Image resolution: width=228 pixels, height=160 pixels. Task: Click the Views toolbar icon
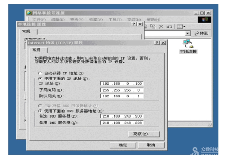click(x=180, y=27)
